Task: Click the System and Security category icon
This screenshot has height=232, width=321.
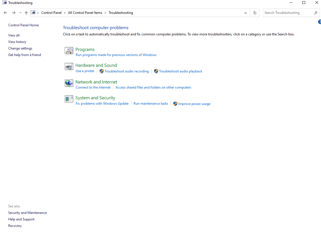Action: tap(69, 99)
